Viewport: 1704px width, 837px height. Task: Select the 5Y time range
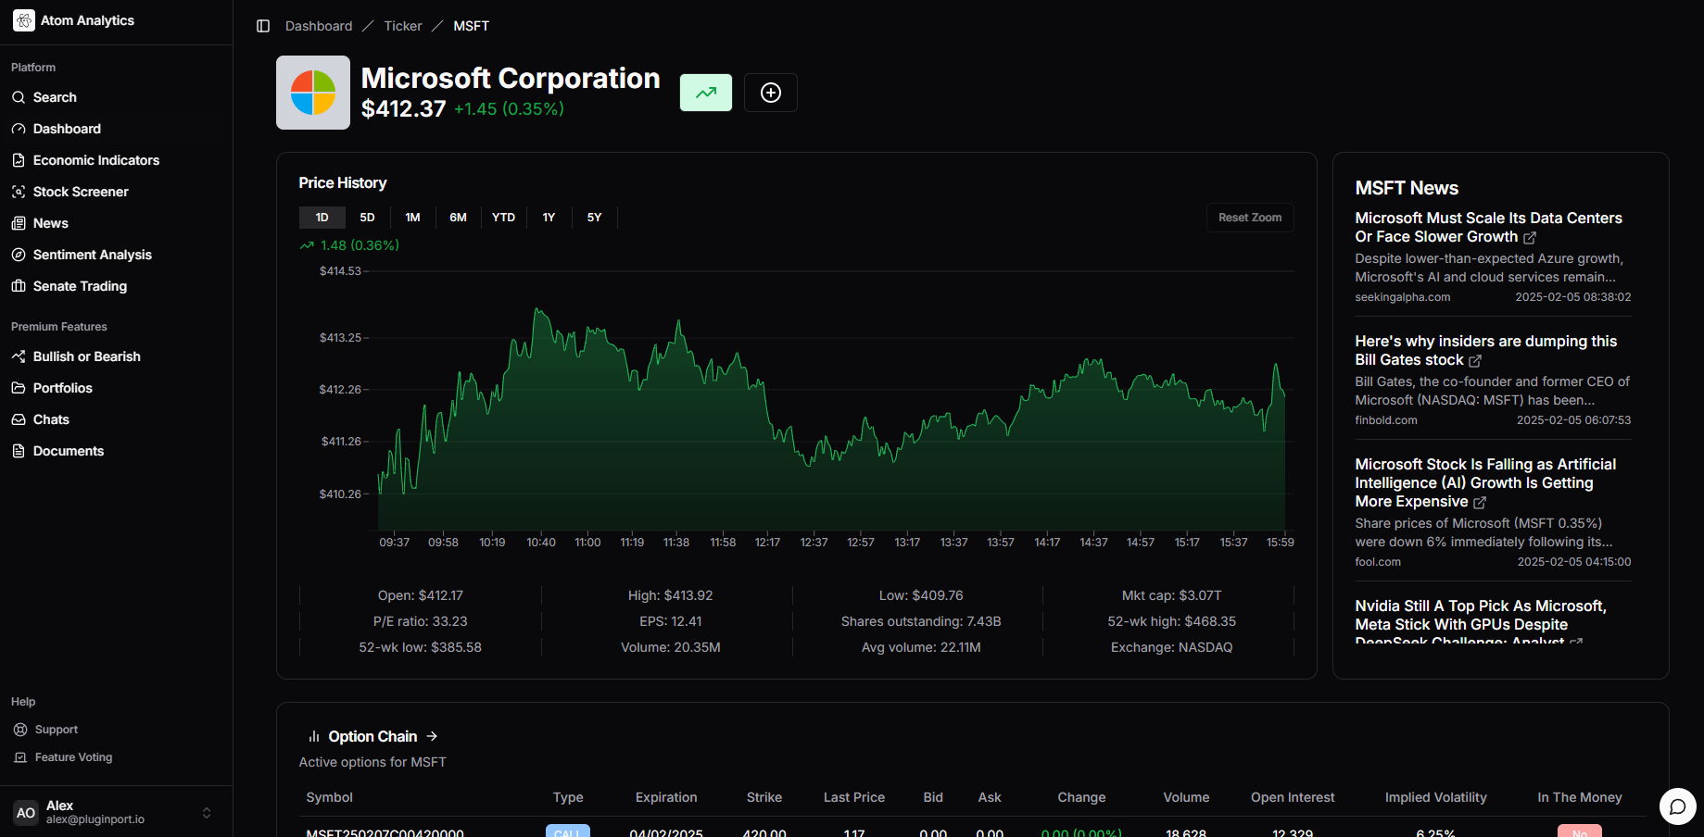pos(595,218)
